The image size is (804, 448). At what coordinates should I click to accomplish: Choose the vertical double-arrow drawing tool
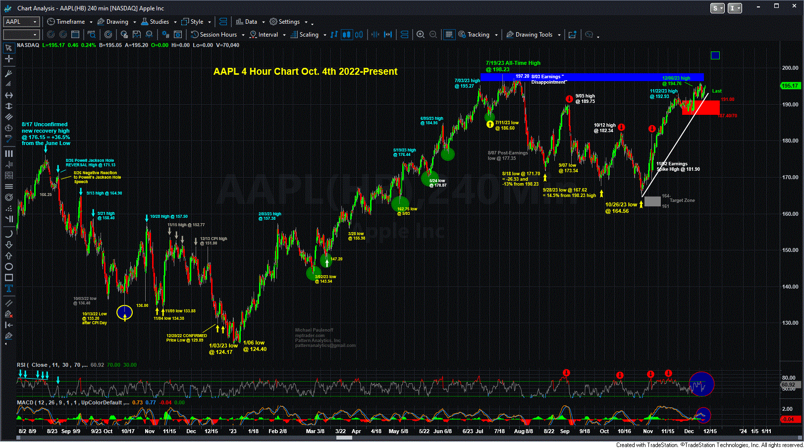[x=8, y=106]
